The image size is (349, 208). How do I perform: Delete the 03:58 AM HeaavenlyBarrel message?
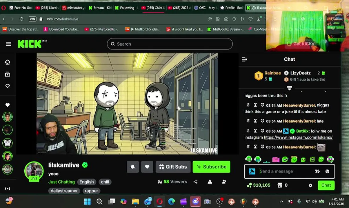coord(248,147)
